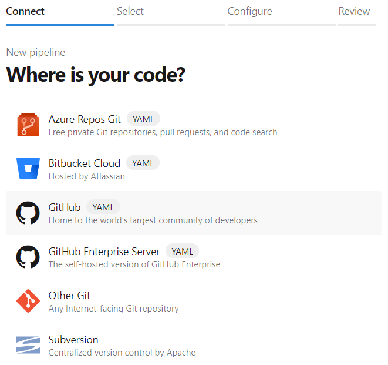Switch to the Connect step tab
Viewport: 388px width, 365px height.
pyautogui.click(x=25, y=11)
